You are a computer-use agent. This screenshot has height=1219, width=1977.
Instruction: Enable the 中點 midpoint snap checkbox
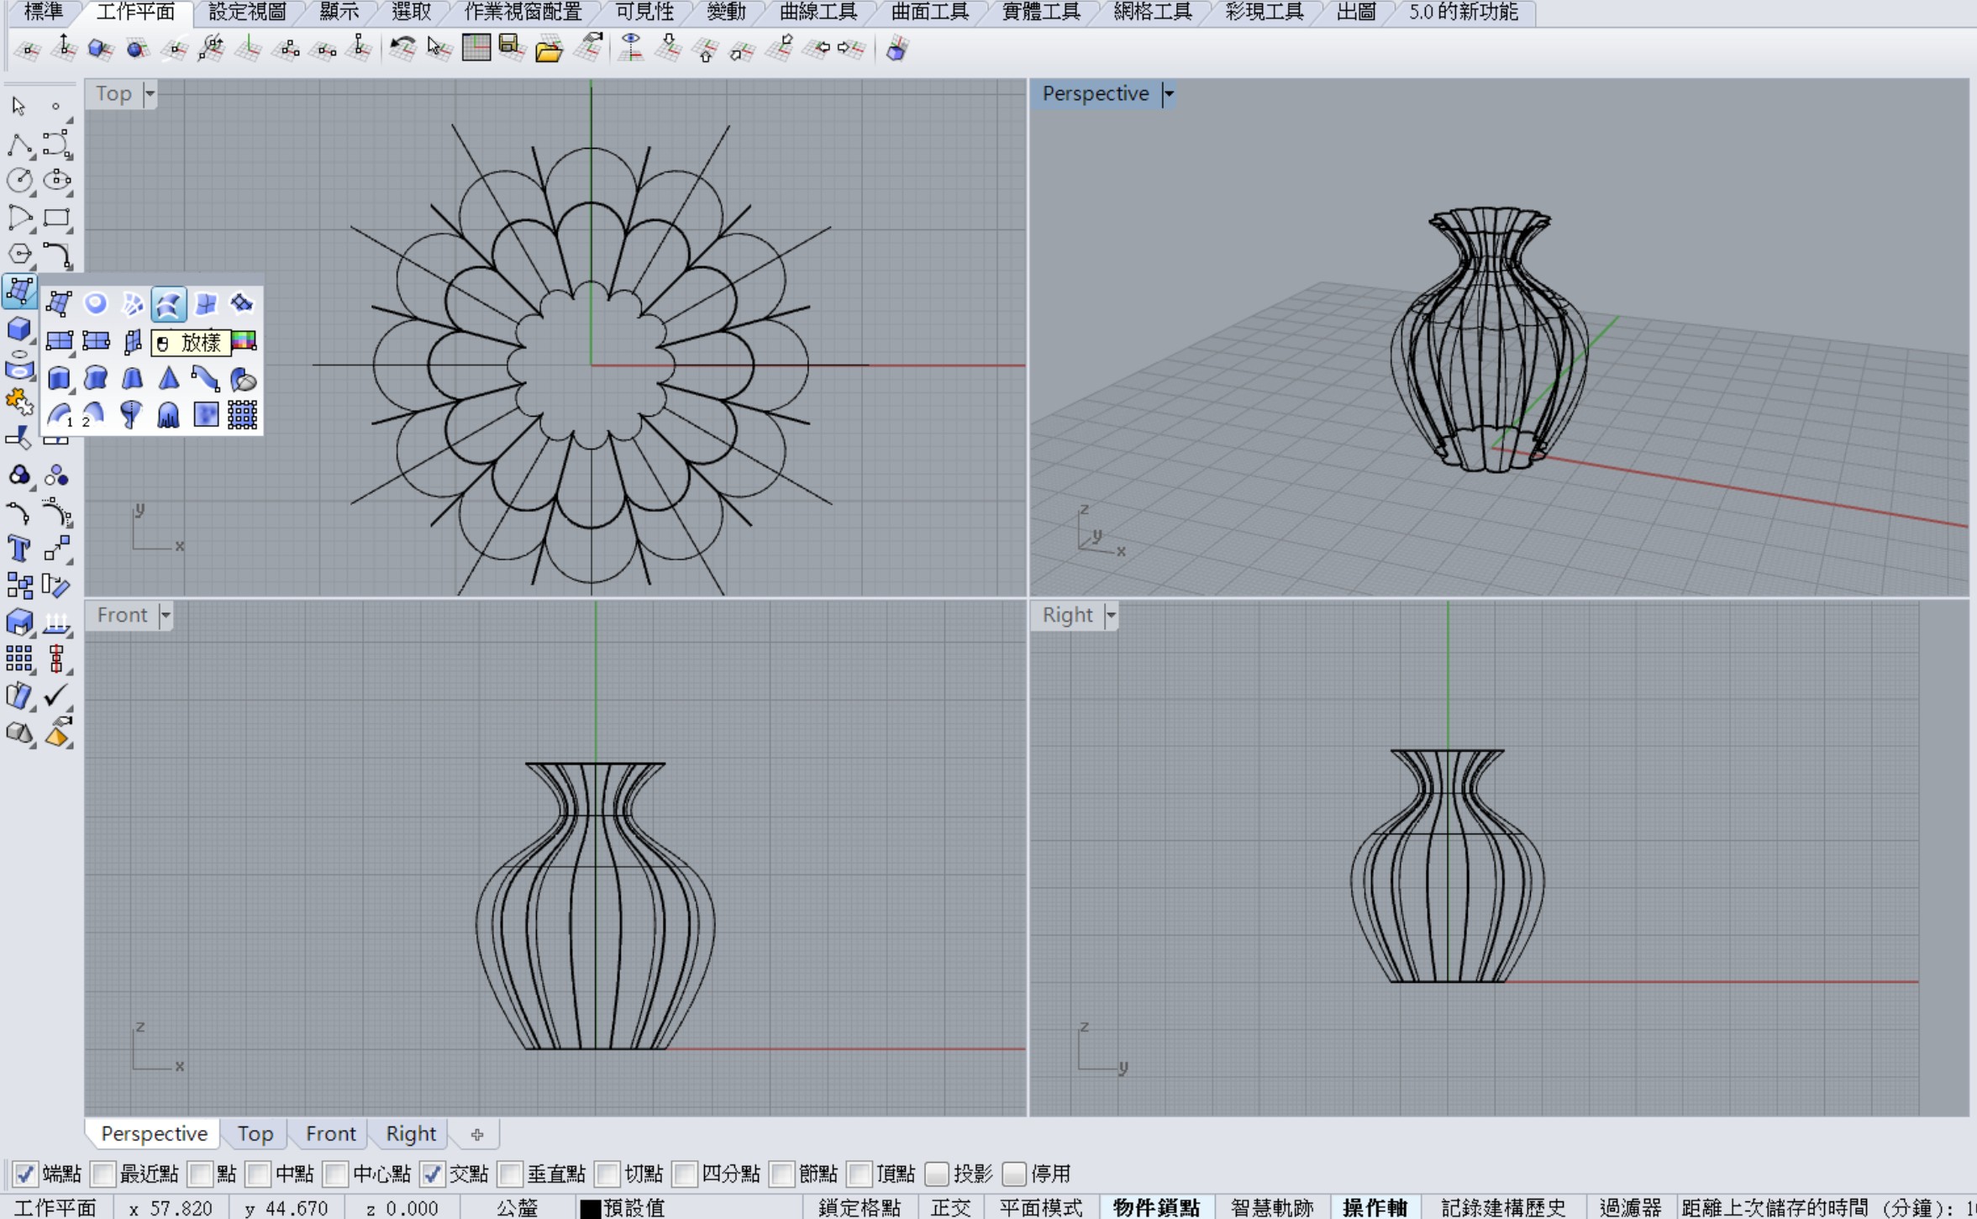[x=258, y=1174]
